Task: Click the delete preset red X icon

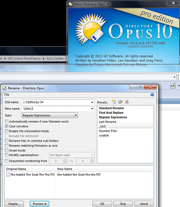Action: 127,102
